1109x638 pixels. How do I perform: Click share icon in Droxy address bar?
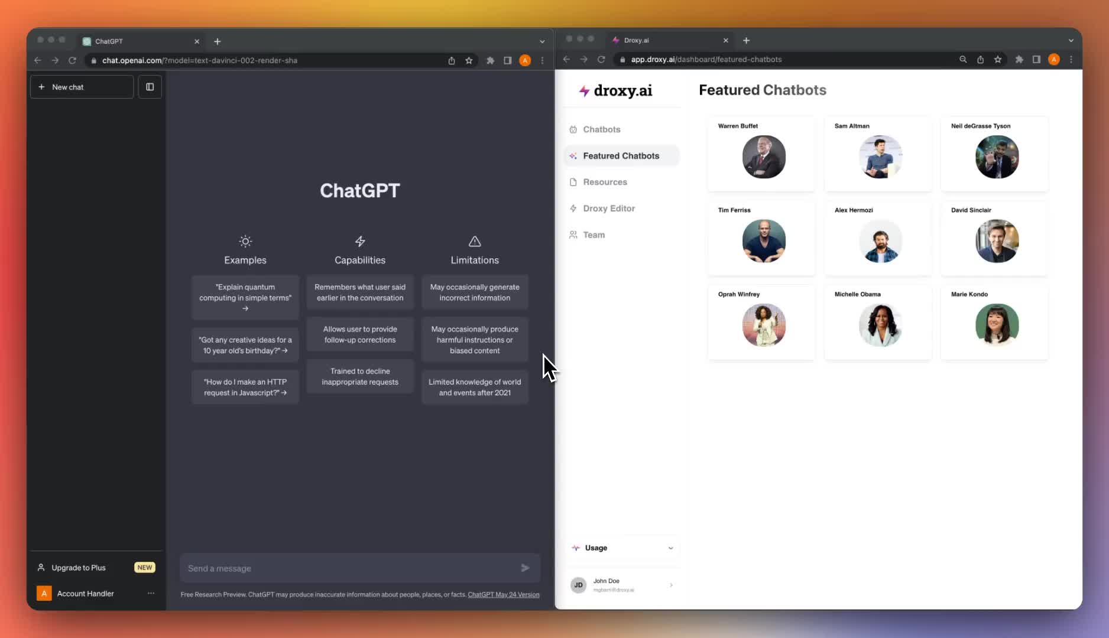coord(980,59)
